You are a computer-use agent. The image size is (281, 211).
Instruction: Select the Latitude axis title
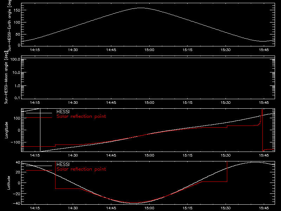click(8, 183)
